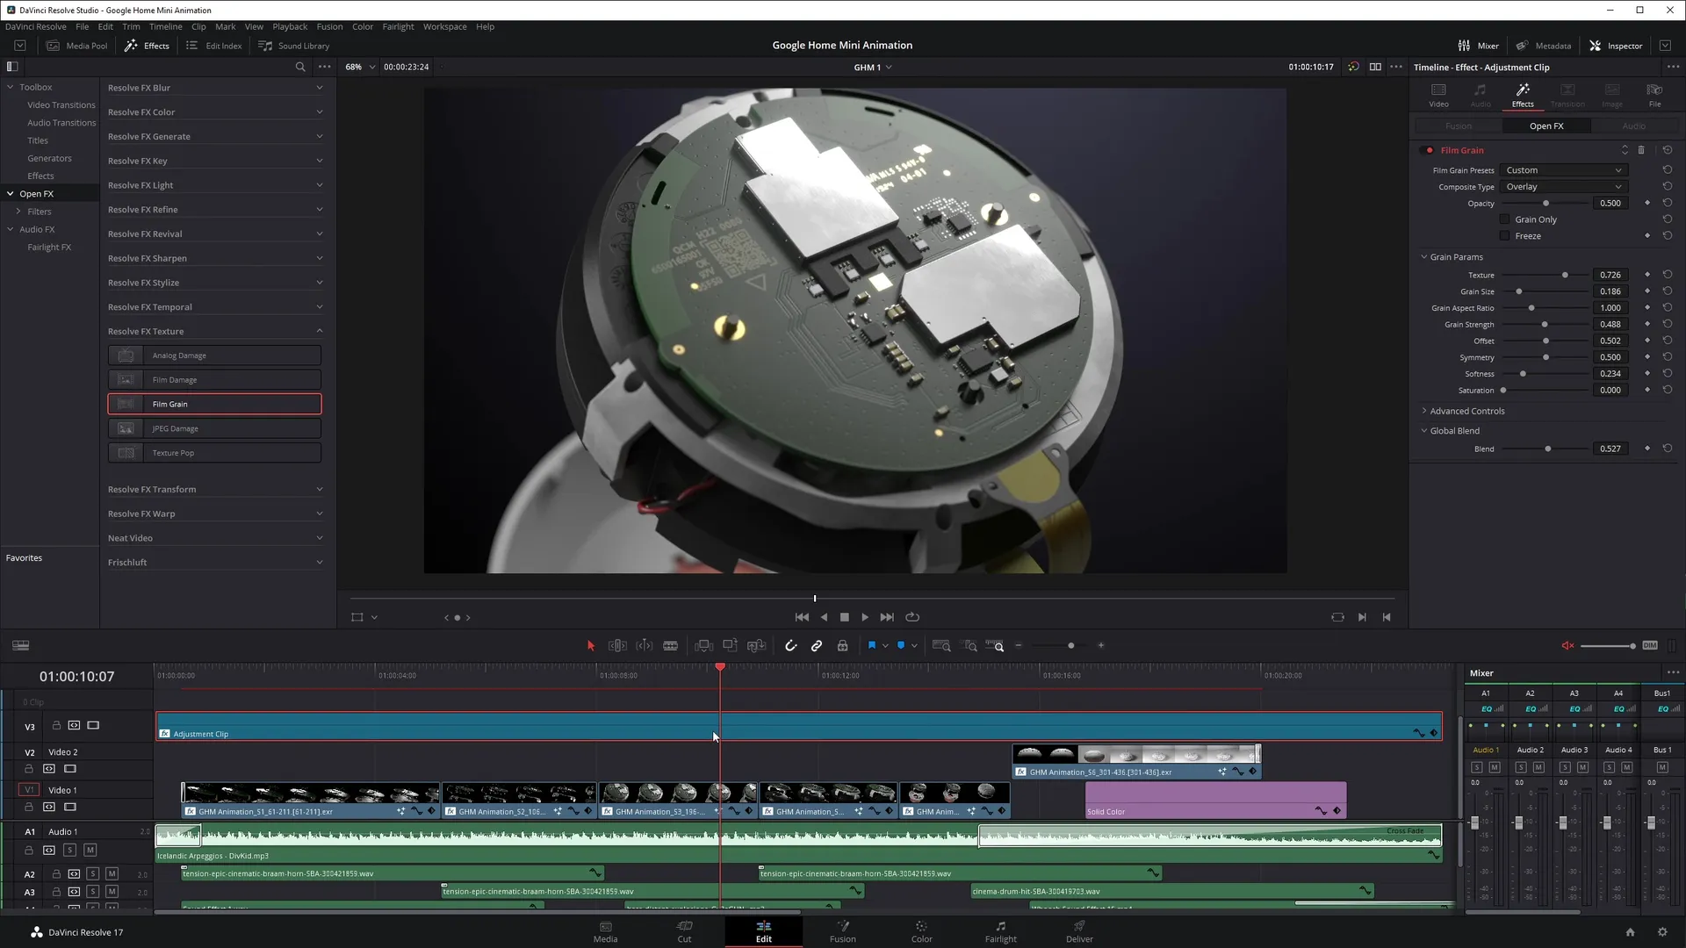Open the Sound Library panel

294,46
